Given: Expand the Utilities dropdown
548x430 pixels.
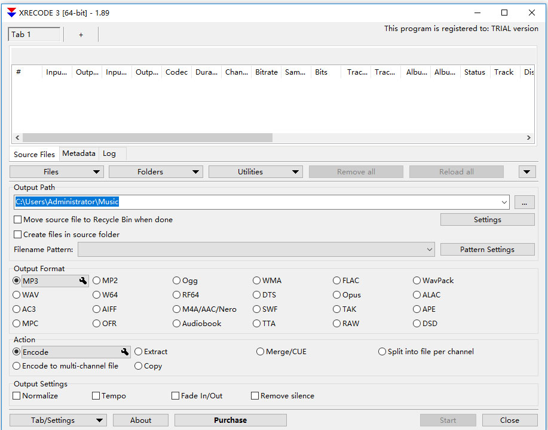Looking at the screenshot, I should [x=256, y=172].
